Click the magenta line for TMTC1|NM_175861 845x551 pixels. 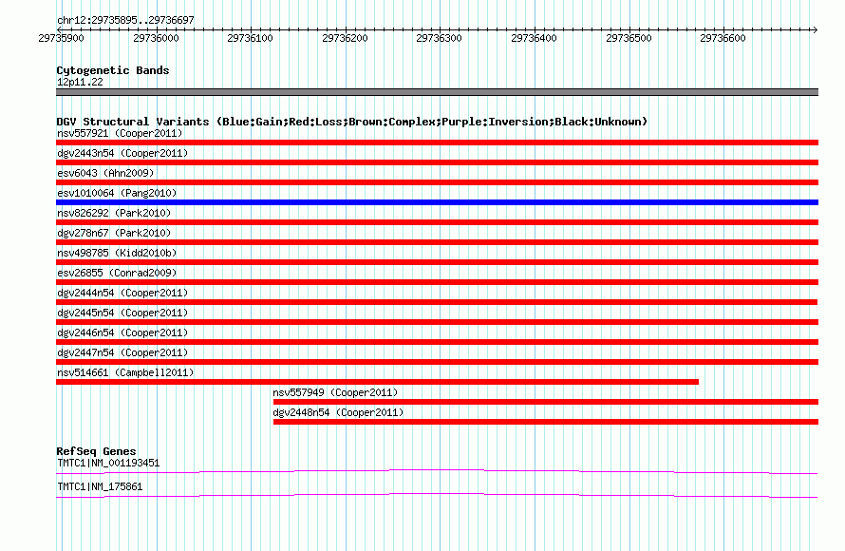tap(437, 495)
